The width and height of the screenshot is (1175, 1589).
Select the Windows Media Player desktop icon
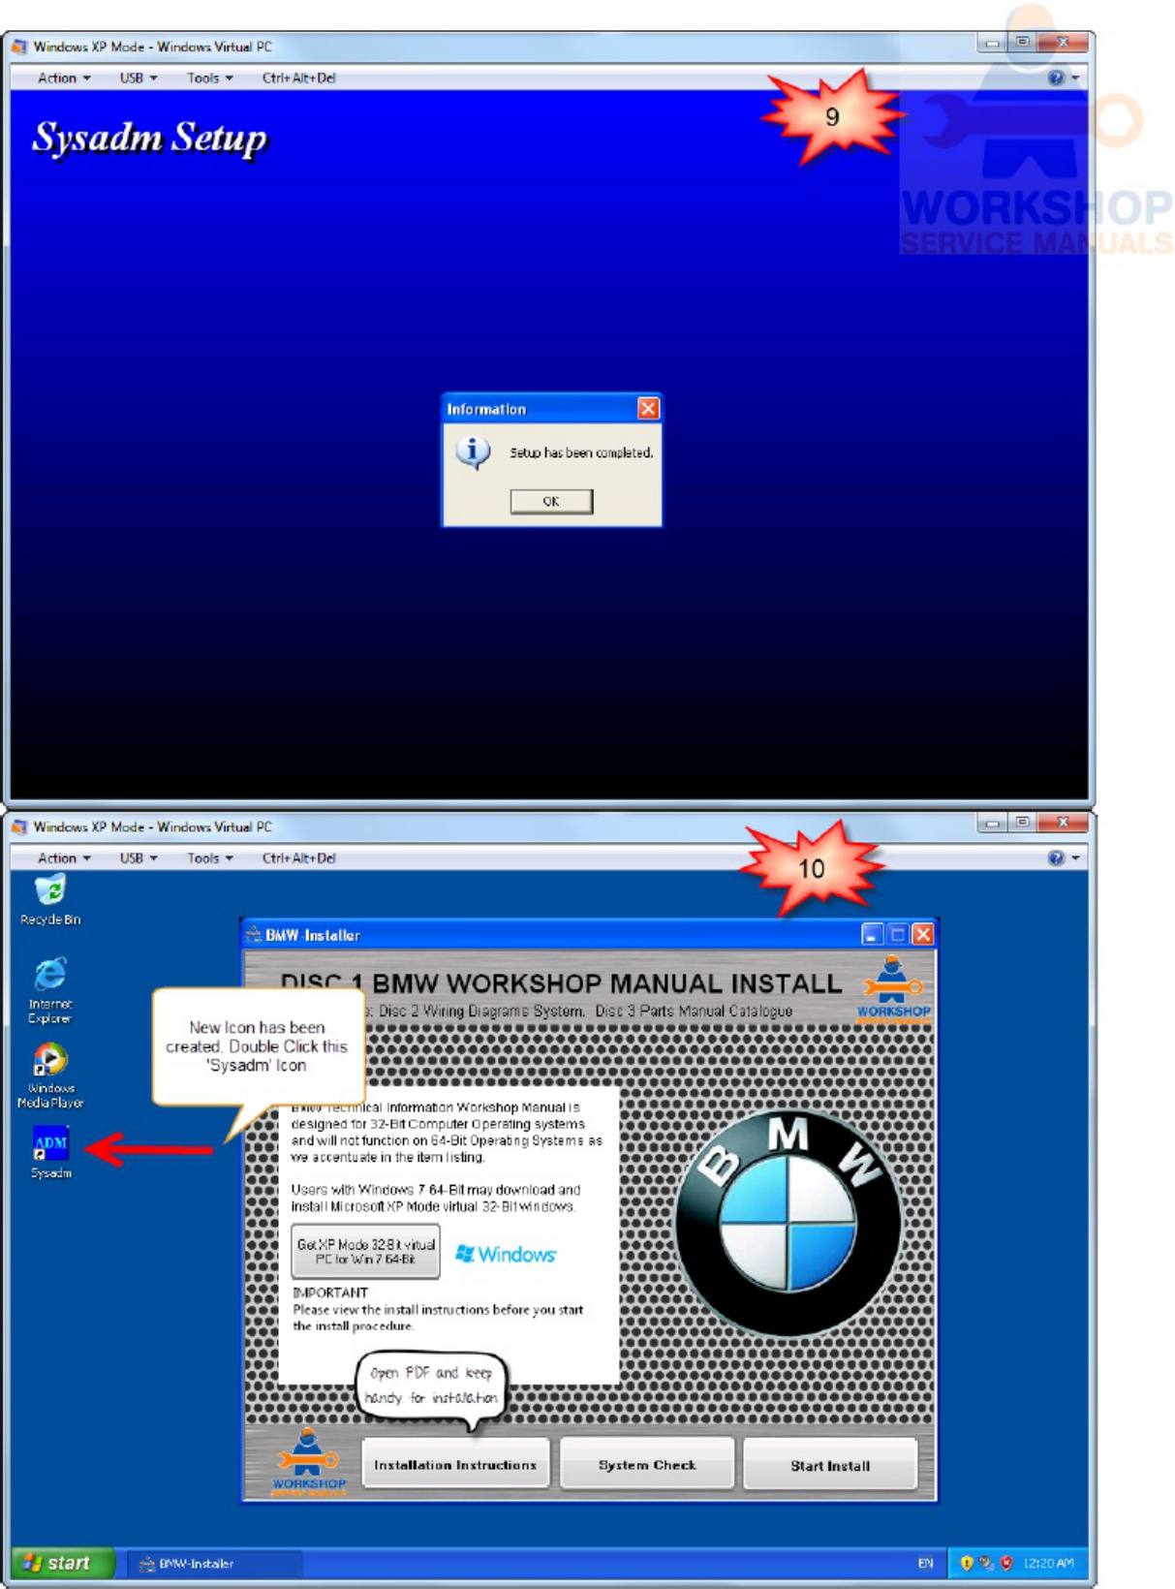point(50,1075)
